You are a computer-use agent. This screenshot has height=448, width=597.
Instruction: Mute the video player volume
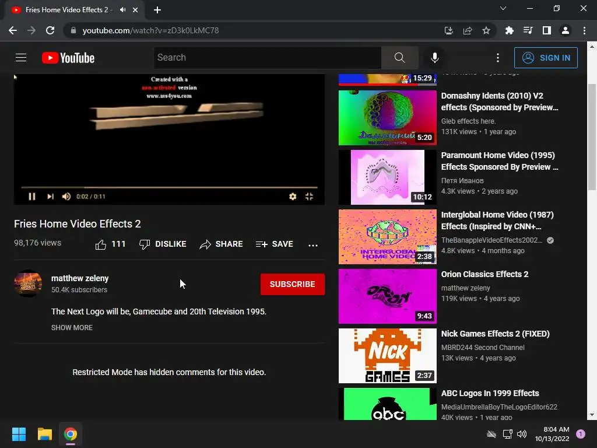[66, 196]
